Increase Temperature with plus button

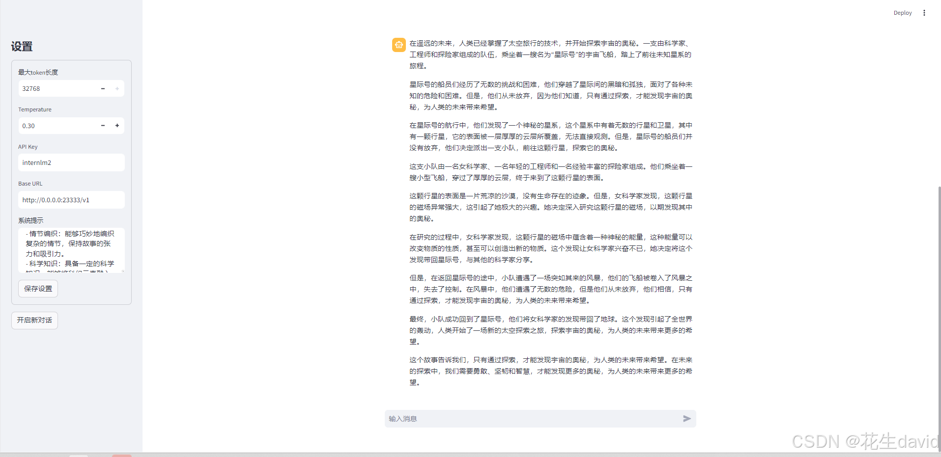117,126
